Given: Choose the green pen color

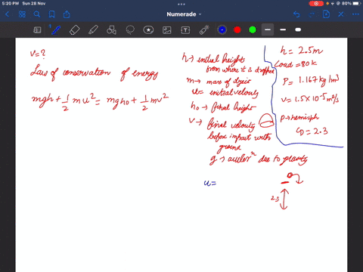Looking at the screenshot, I should [x=253, y=30].
